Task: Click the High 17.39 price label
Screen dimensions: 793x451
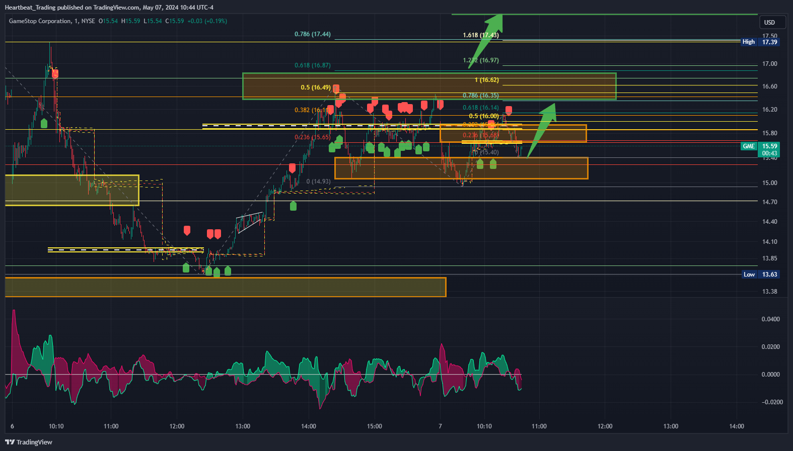Action: coord(760,42)
